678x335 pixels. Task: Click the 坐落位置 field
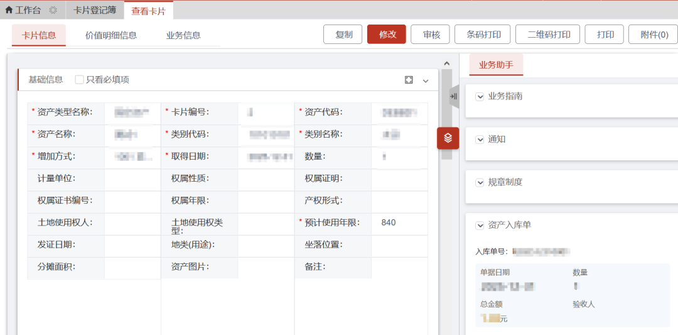(399, 246)
